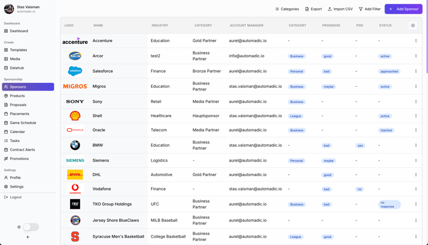Click the STATUS column header
This screenshot has height=245, width=428.
[x=386, y=26]
